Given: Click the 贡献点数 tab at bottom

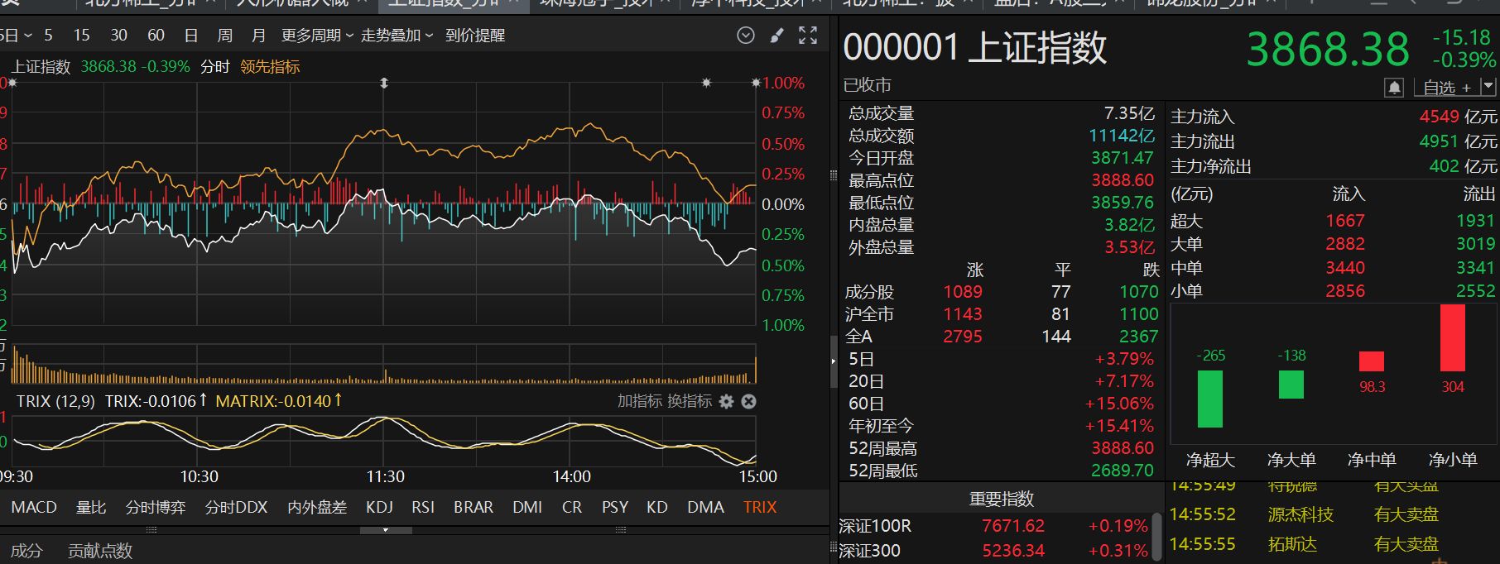Looking at the screenshot, I should coord(99,551).
